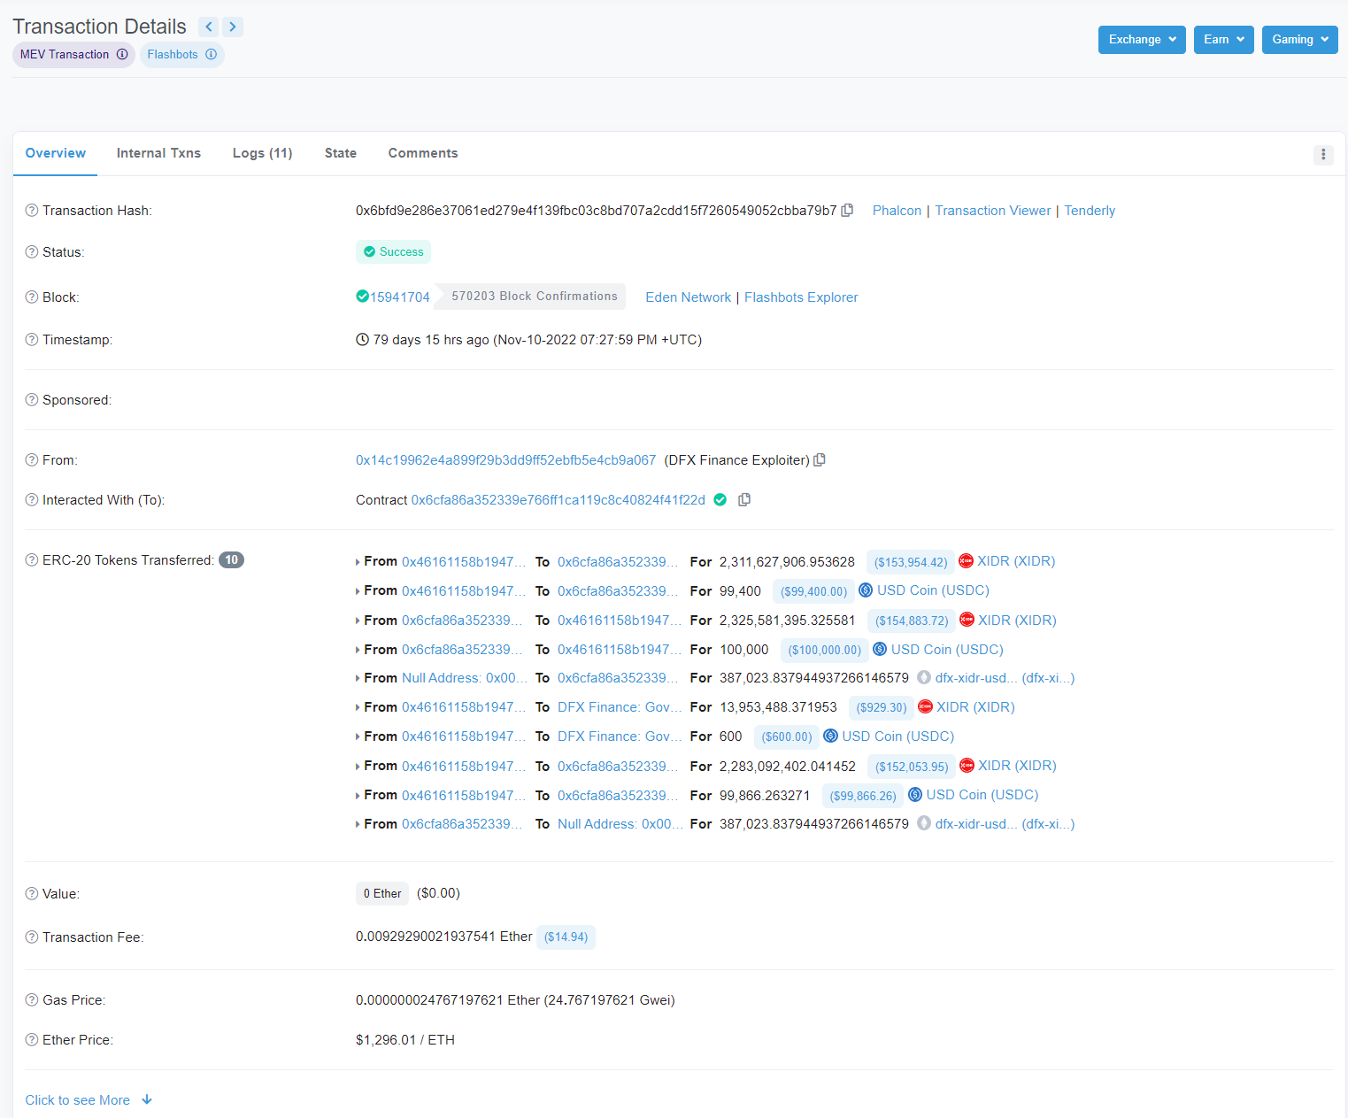
Task: Expand transfer row for 2,325,581,395.325581 XIDR
Action: click(x=358, y=621)
